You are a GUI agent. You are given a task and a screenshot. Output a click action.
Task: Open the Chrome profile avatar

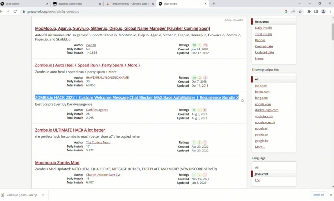(x=323, y=11)
